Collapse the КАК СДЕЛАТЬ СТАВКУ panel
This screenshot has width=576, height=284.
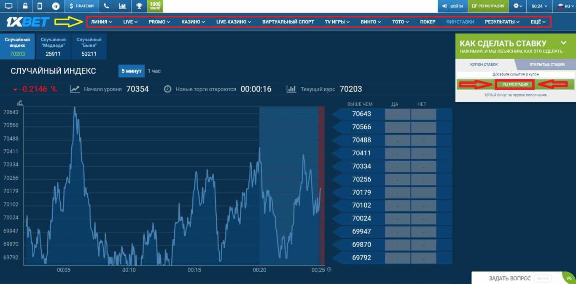pos(563,42)
